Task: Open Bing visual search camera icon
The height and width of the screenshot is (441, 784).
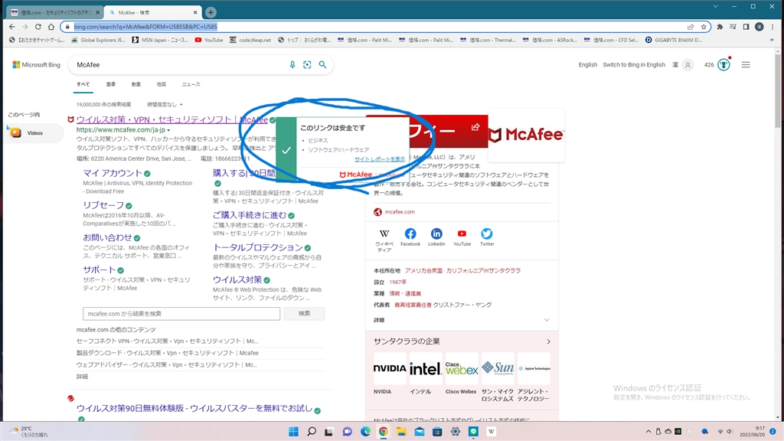Action: (307, 64)
